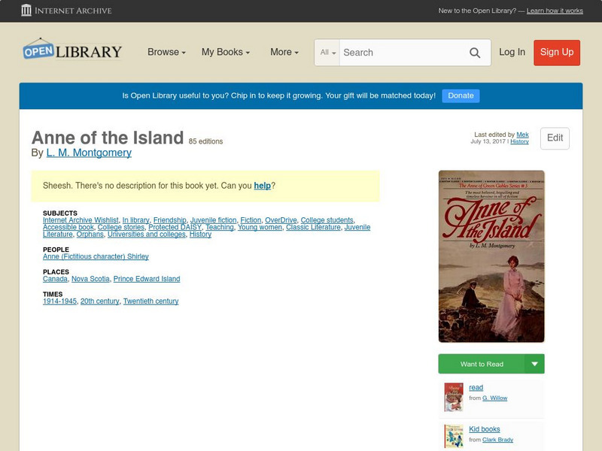This screenshot has height=451, width=602.
Task: Open the College students subject link
Action: point(327,220)
